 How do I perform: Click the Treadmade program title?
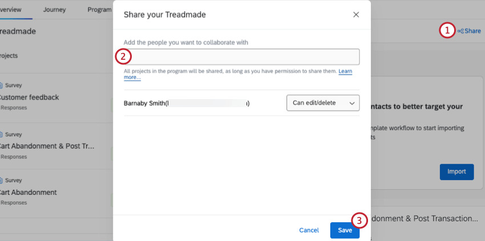[18, 31]
